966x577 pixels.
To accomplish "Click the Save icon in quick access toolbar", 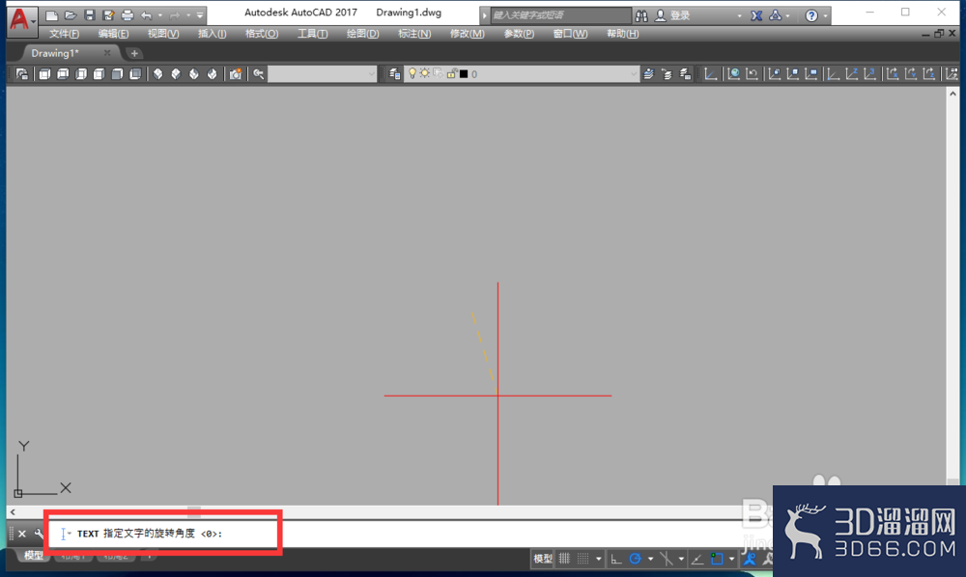I will tap(89, 15).
